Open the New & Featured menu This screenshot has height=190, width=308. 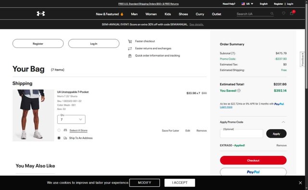pos(109,14)
